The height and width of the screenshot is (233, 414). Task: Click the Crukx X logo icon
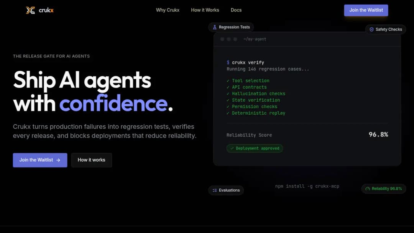coord(30,10)
